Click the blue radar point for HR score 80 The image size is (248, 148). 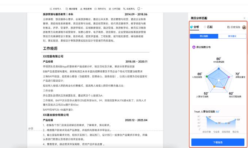click(x=219, y=69)
